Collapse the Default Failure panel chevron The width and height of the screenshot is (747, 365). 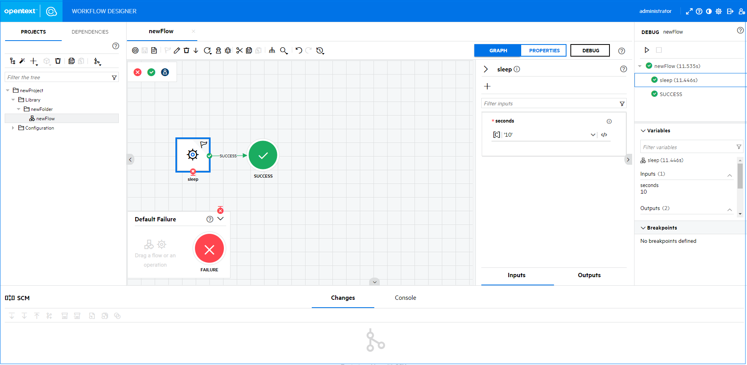[x=220, y=219]
